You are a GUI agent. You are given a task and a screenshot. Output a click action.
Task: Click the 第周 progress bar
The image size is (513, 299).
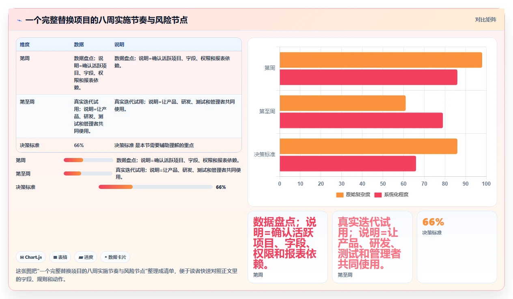click(x=88, y=160)
